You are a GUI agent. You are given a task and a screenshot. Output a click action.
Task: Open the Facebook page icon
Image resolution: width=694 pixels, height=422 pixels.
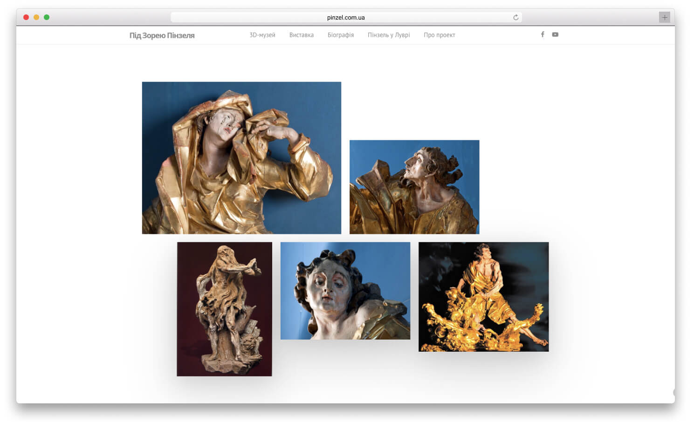pyautogui.click(x=543, y=34)
